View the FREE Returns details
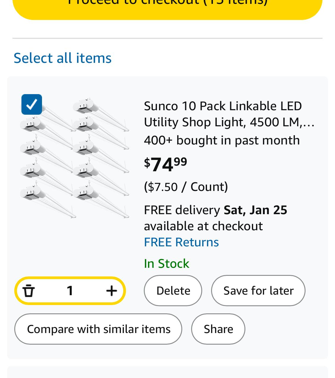The image size is (335, 378). (x=181, y=242)
